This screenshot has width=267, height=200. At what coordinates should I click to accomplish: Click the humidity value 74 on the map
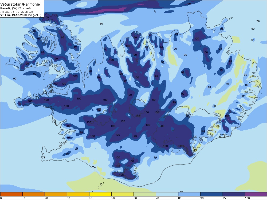pos(94,167)
